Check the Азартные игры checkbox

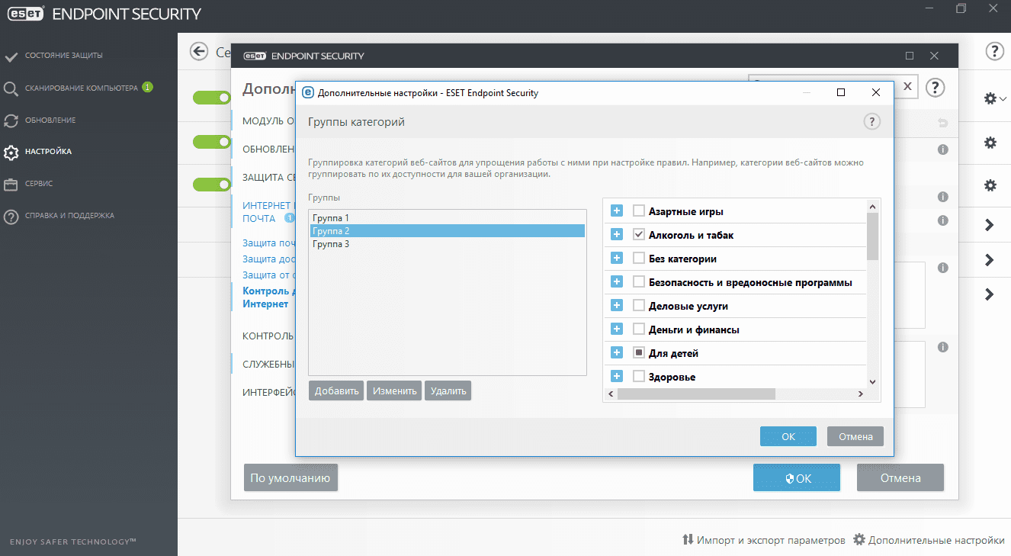tap(639, 211)
